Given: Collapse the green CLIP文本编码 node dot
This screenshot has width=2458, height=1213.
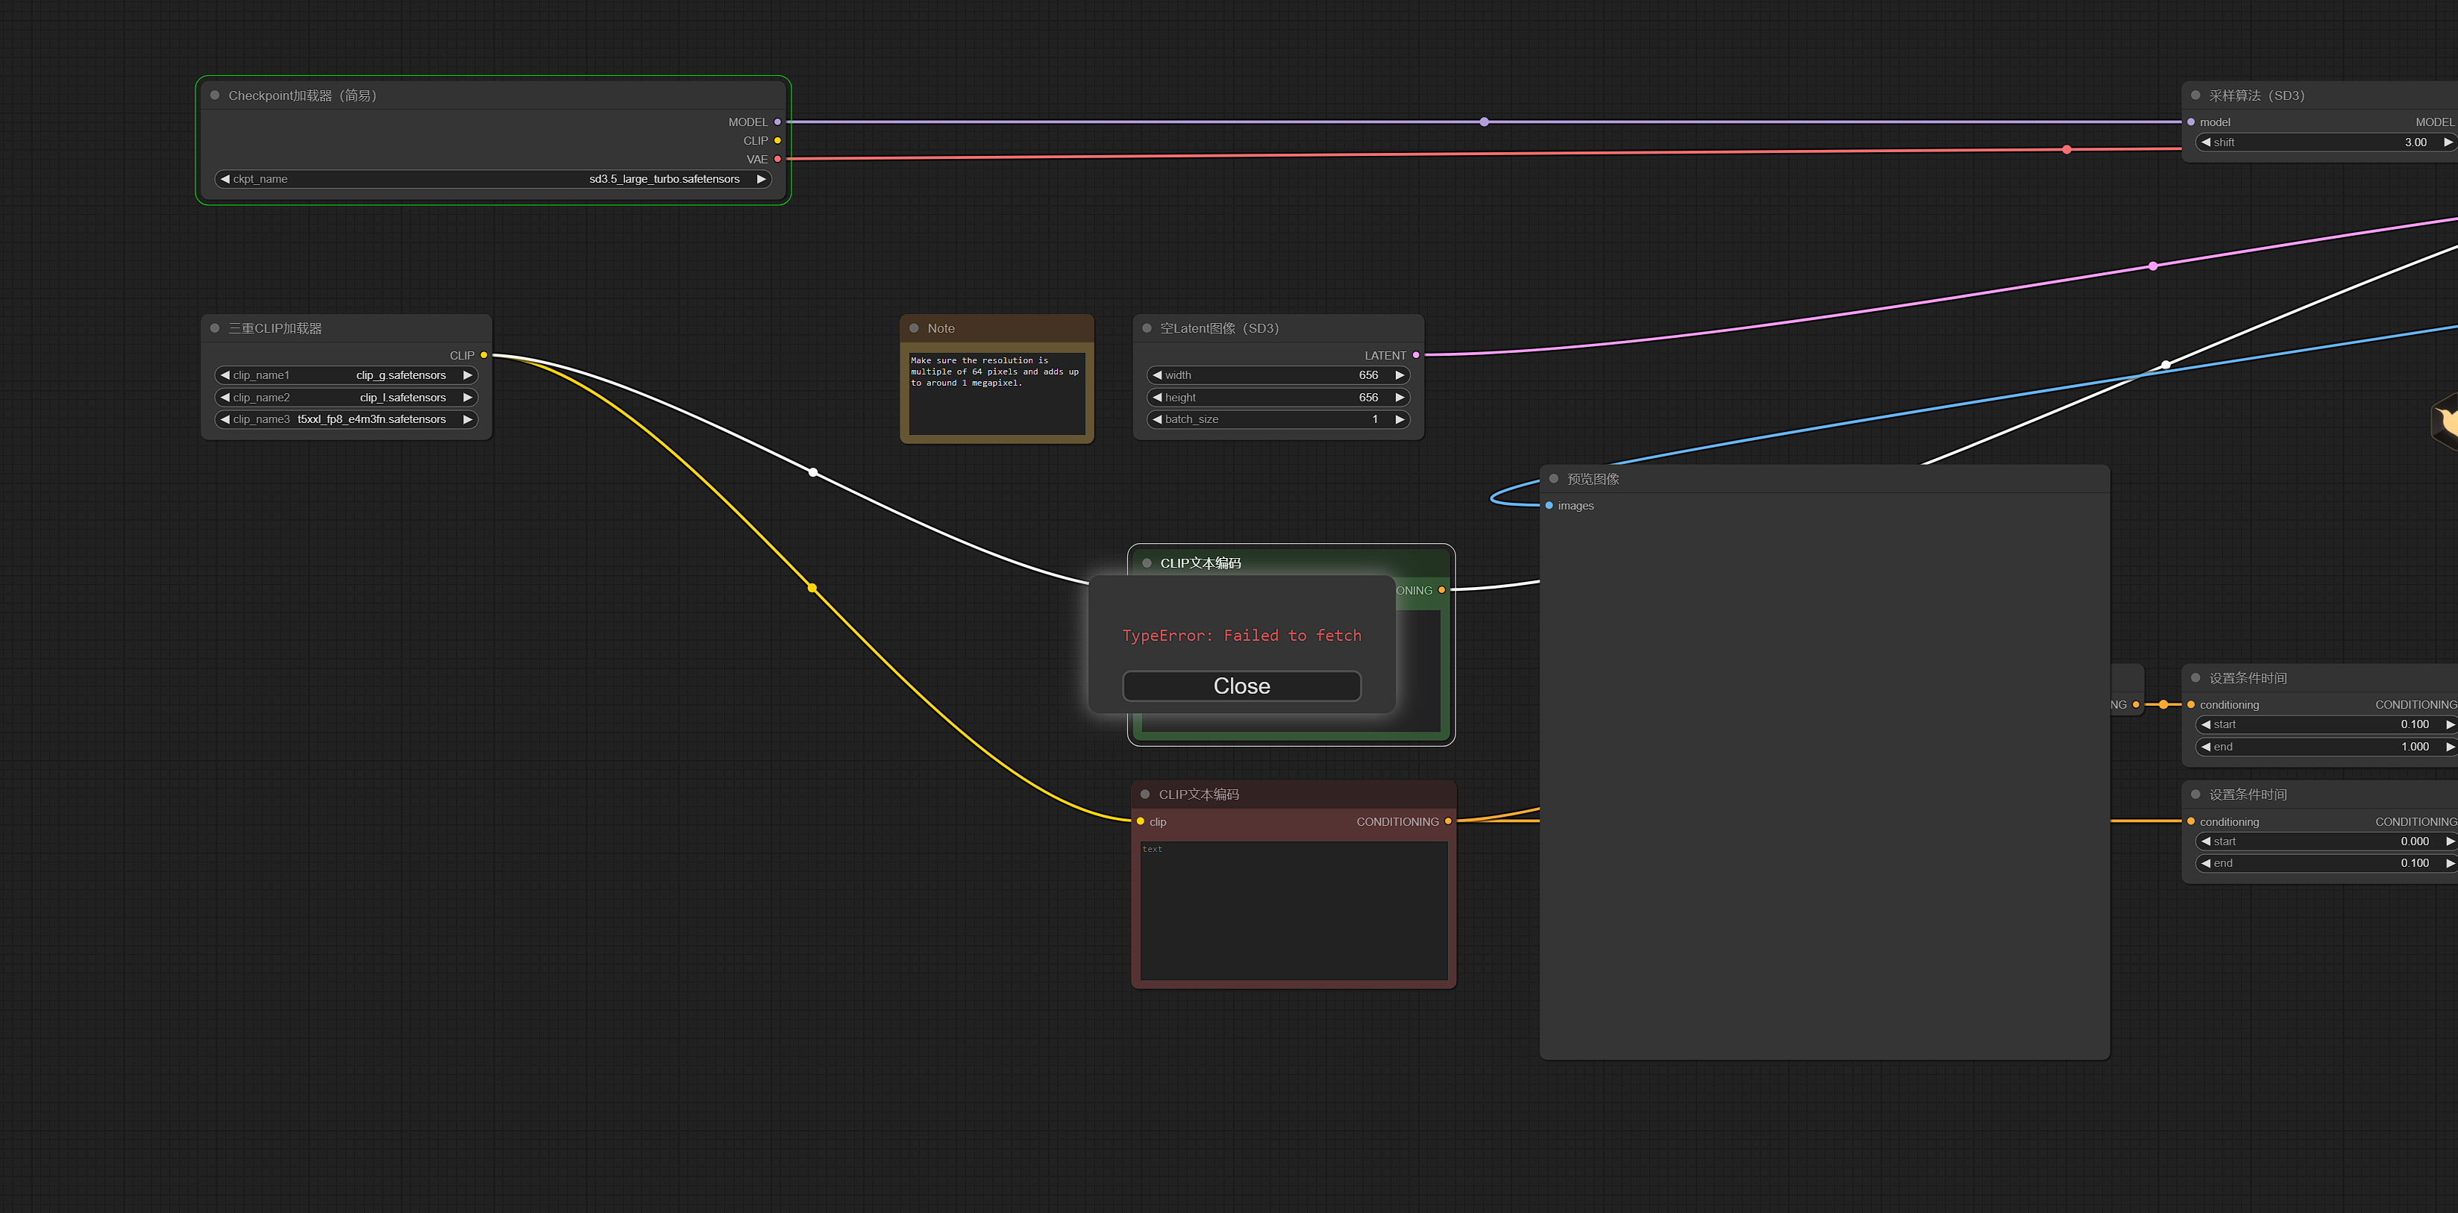Looking at the screenshot, I should [1147, 563].
